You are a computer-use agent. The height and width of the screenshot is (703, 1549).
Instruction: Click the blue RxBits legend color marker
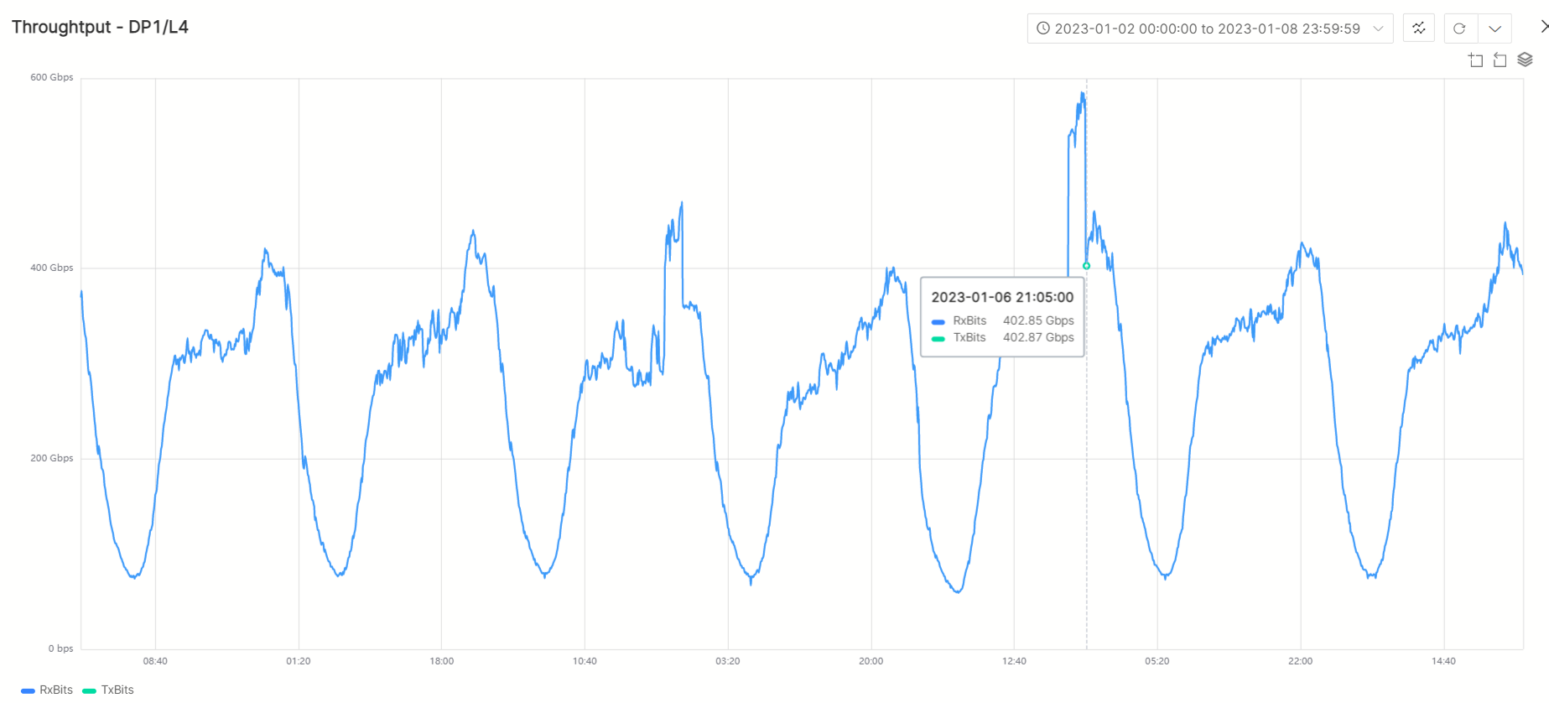(28, 690)
